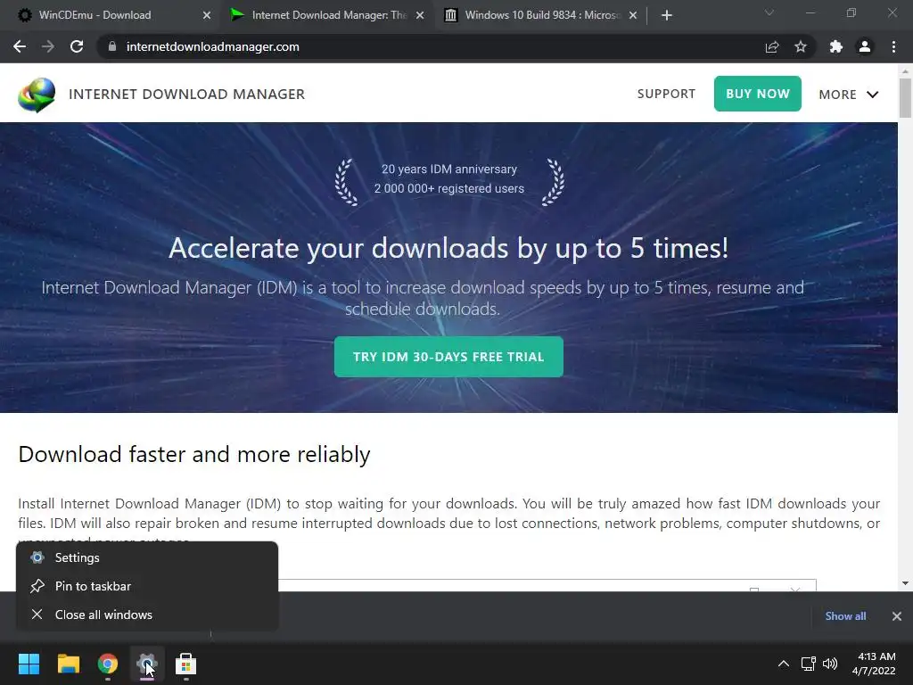This screenshot has width=913, height=685.
Task: Open File Explorer from the taskbar
Action: tap(68, 664)
